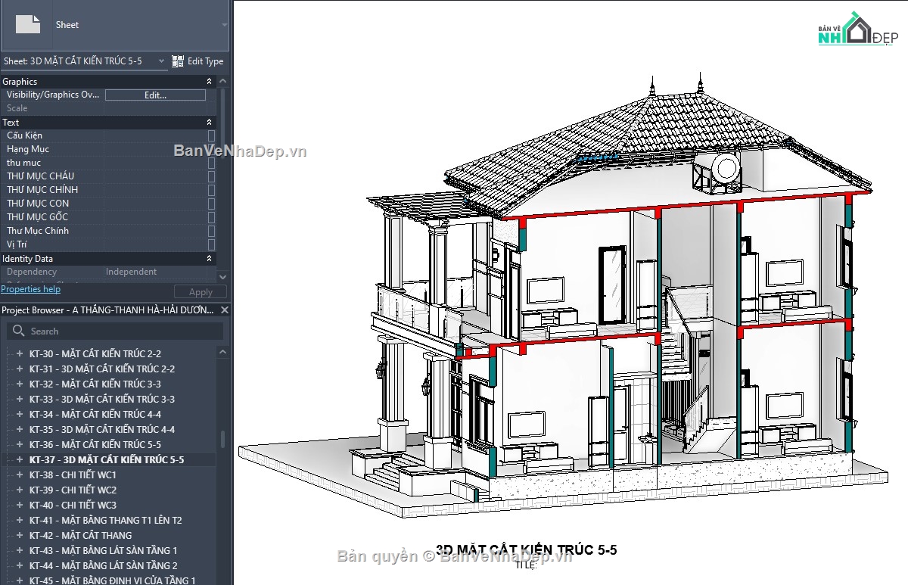Click the Project Browser search field
This screenshot has width=908, height=585.
point(115,331)
